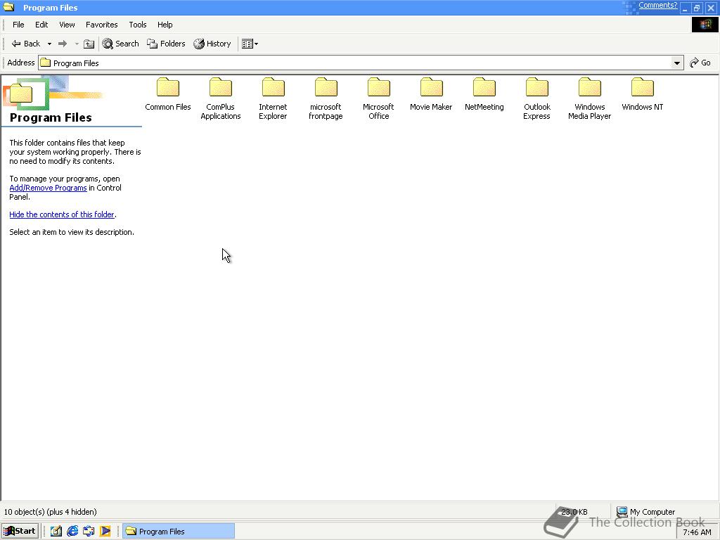Open the Edit menu
Viewport: 720px width, 540px height.
point(41,25)
